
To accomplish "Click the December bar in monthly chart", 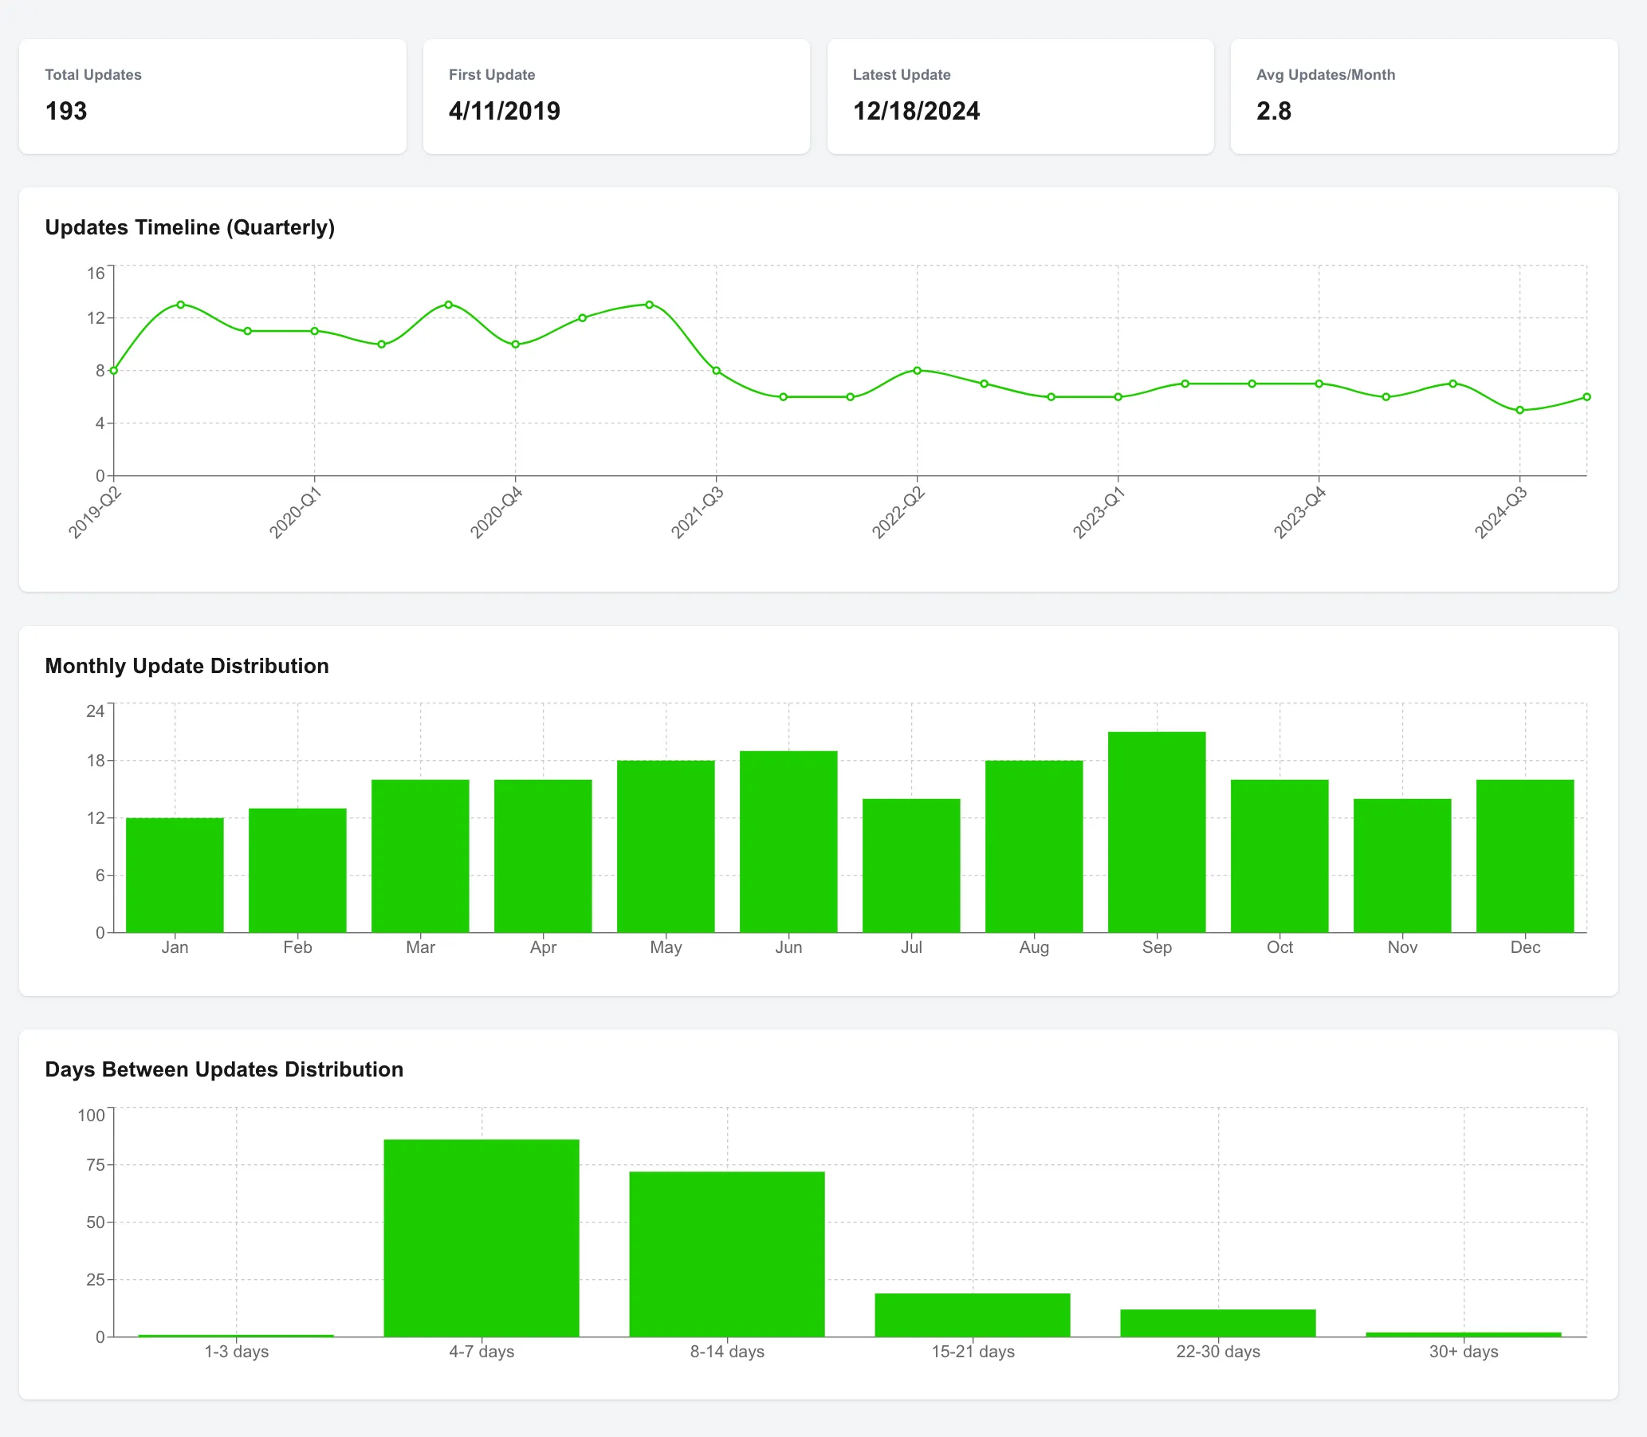I will coord(1525,854).
